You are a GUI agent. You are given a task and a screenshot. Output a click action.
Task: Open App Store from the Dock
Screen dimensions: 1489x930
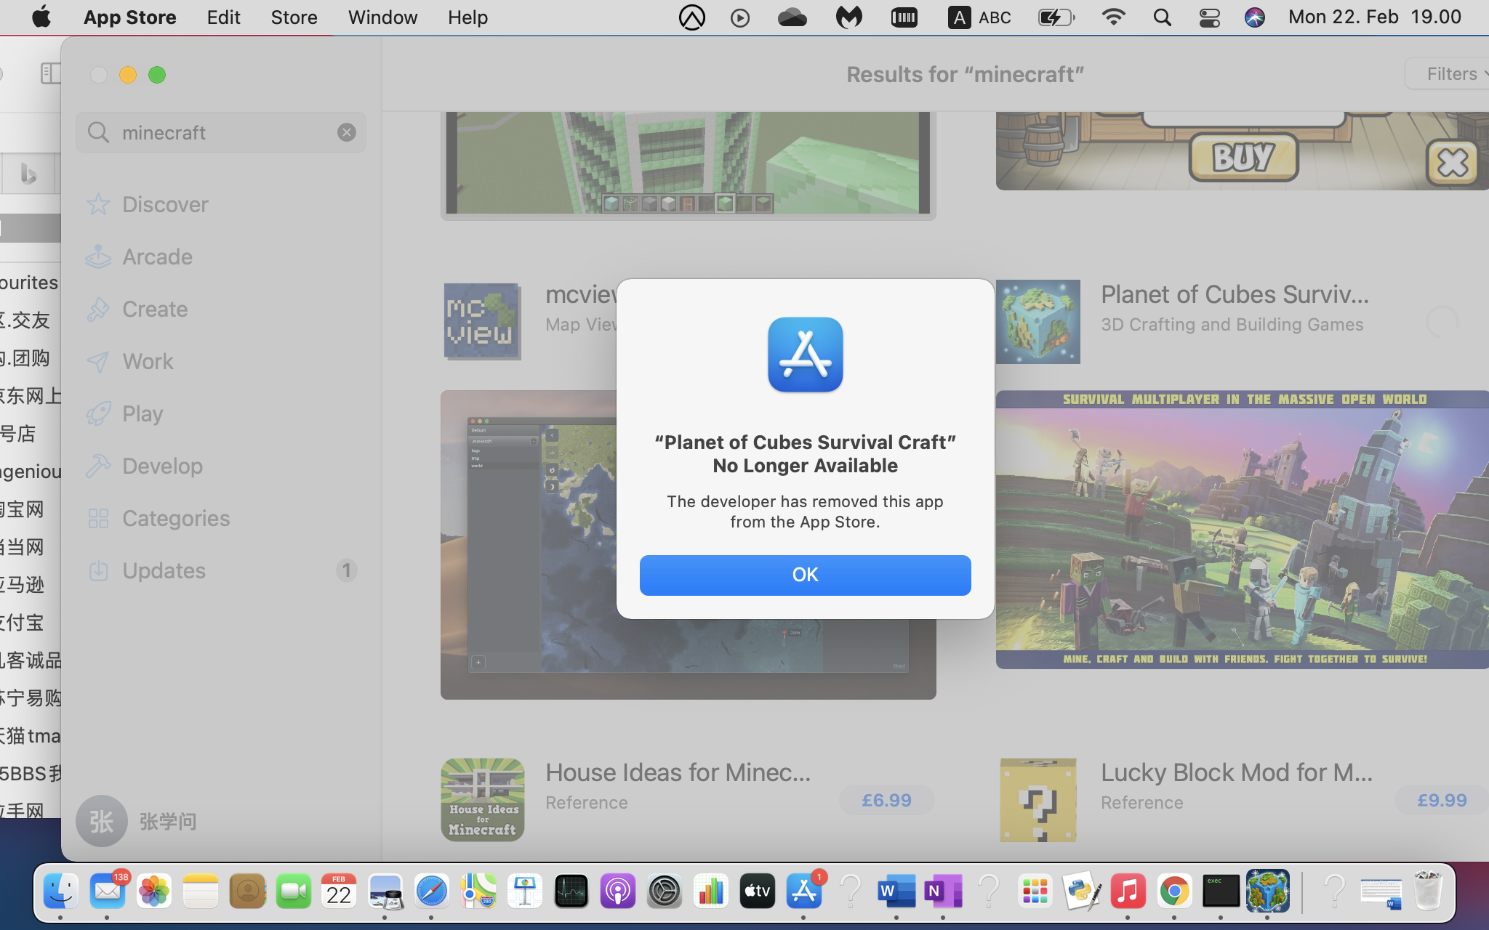pos(804,891)
